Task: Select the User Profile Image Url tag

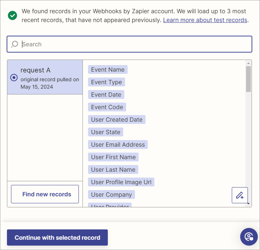Action: pyautogui.click(x=121, y=182)
